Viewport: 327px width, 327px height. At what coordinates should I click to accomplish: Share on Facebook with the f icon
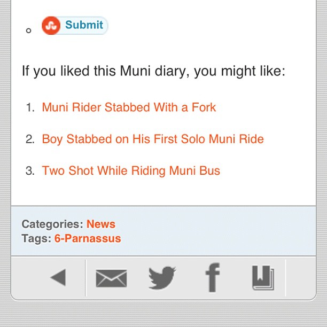(212, 278)
